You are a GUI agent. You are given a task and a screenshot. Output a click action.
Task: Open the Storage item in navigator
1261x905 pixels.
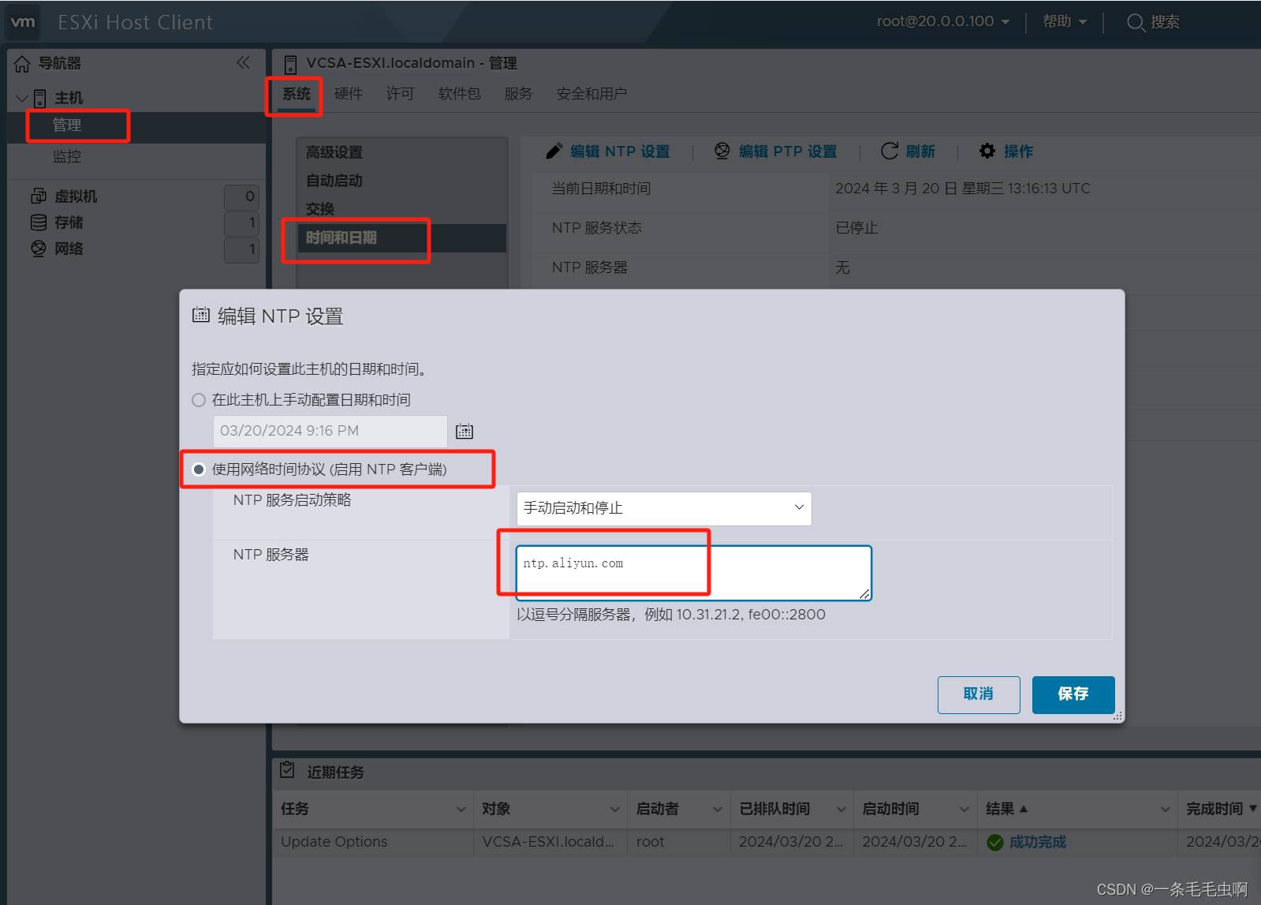(x=68, y=223)
